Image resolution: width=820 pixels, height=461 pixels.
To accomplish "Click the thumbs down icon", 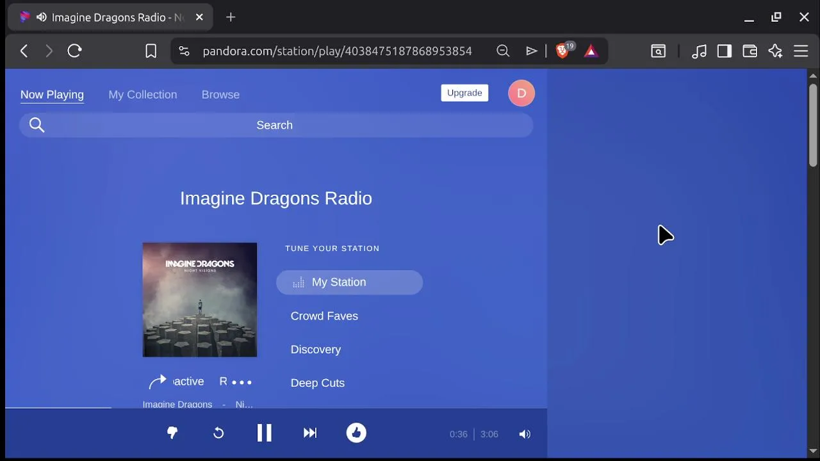I will 172,433.
